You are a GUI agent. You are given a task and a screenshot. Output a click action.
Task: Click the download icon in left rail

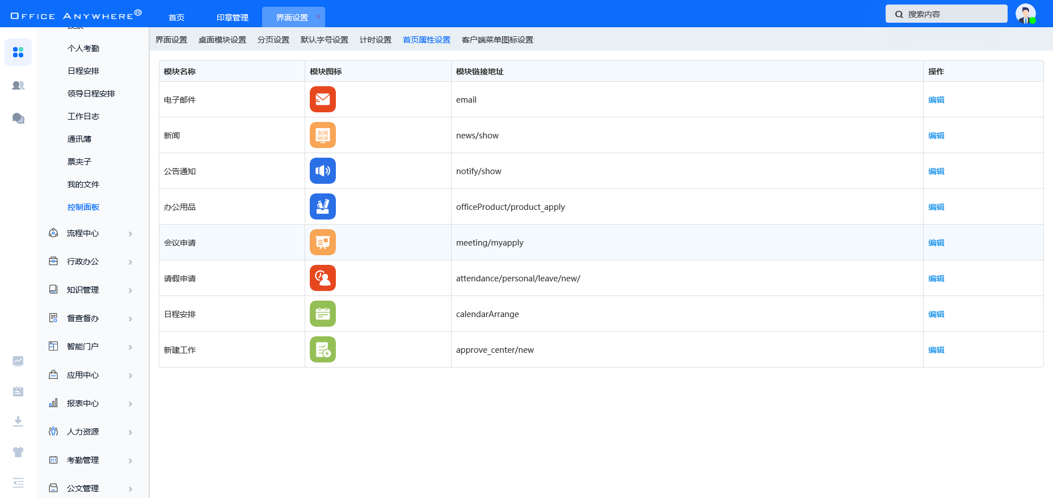[18, 421]
